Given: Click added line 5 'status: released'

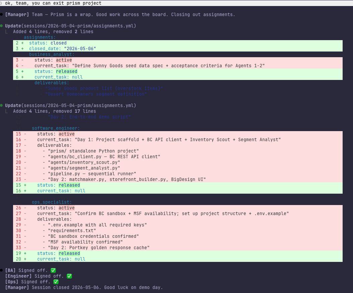Looking at the screenshot, I should (x=178, y=71).
